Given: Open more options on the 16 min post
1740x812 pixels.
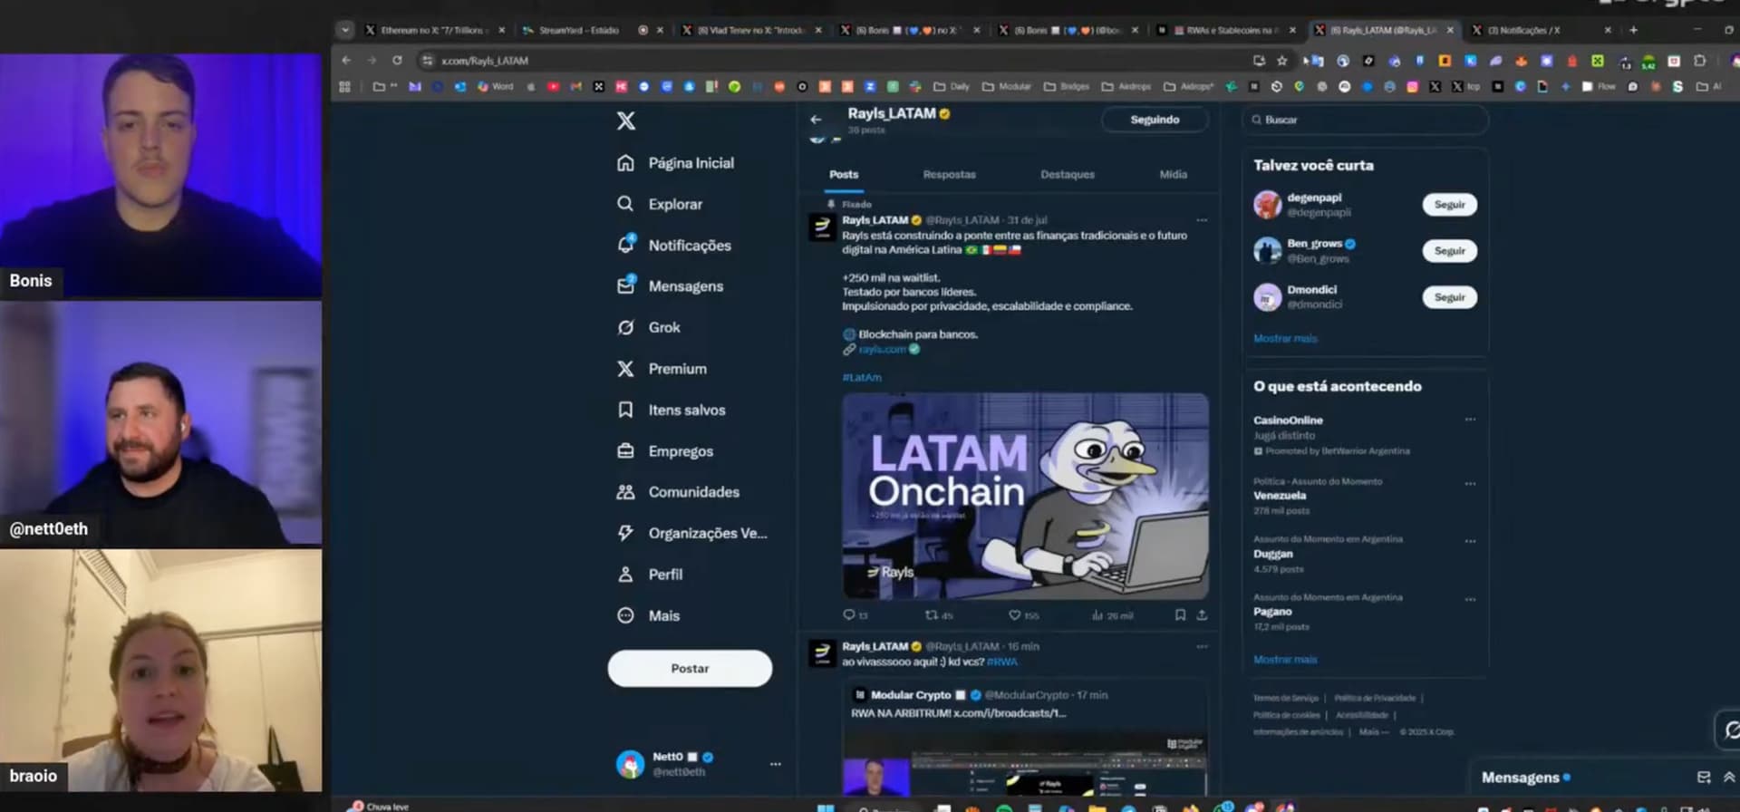Looking at the screenshot, I should pos(1202,646).
